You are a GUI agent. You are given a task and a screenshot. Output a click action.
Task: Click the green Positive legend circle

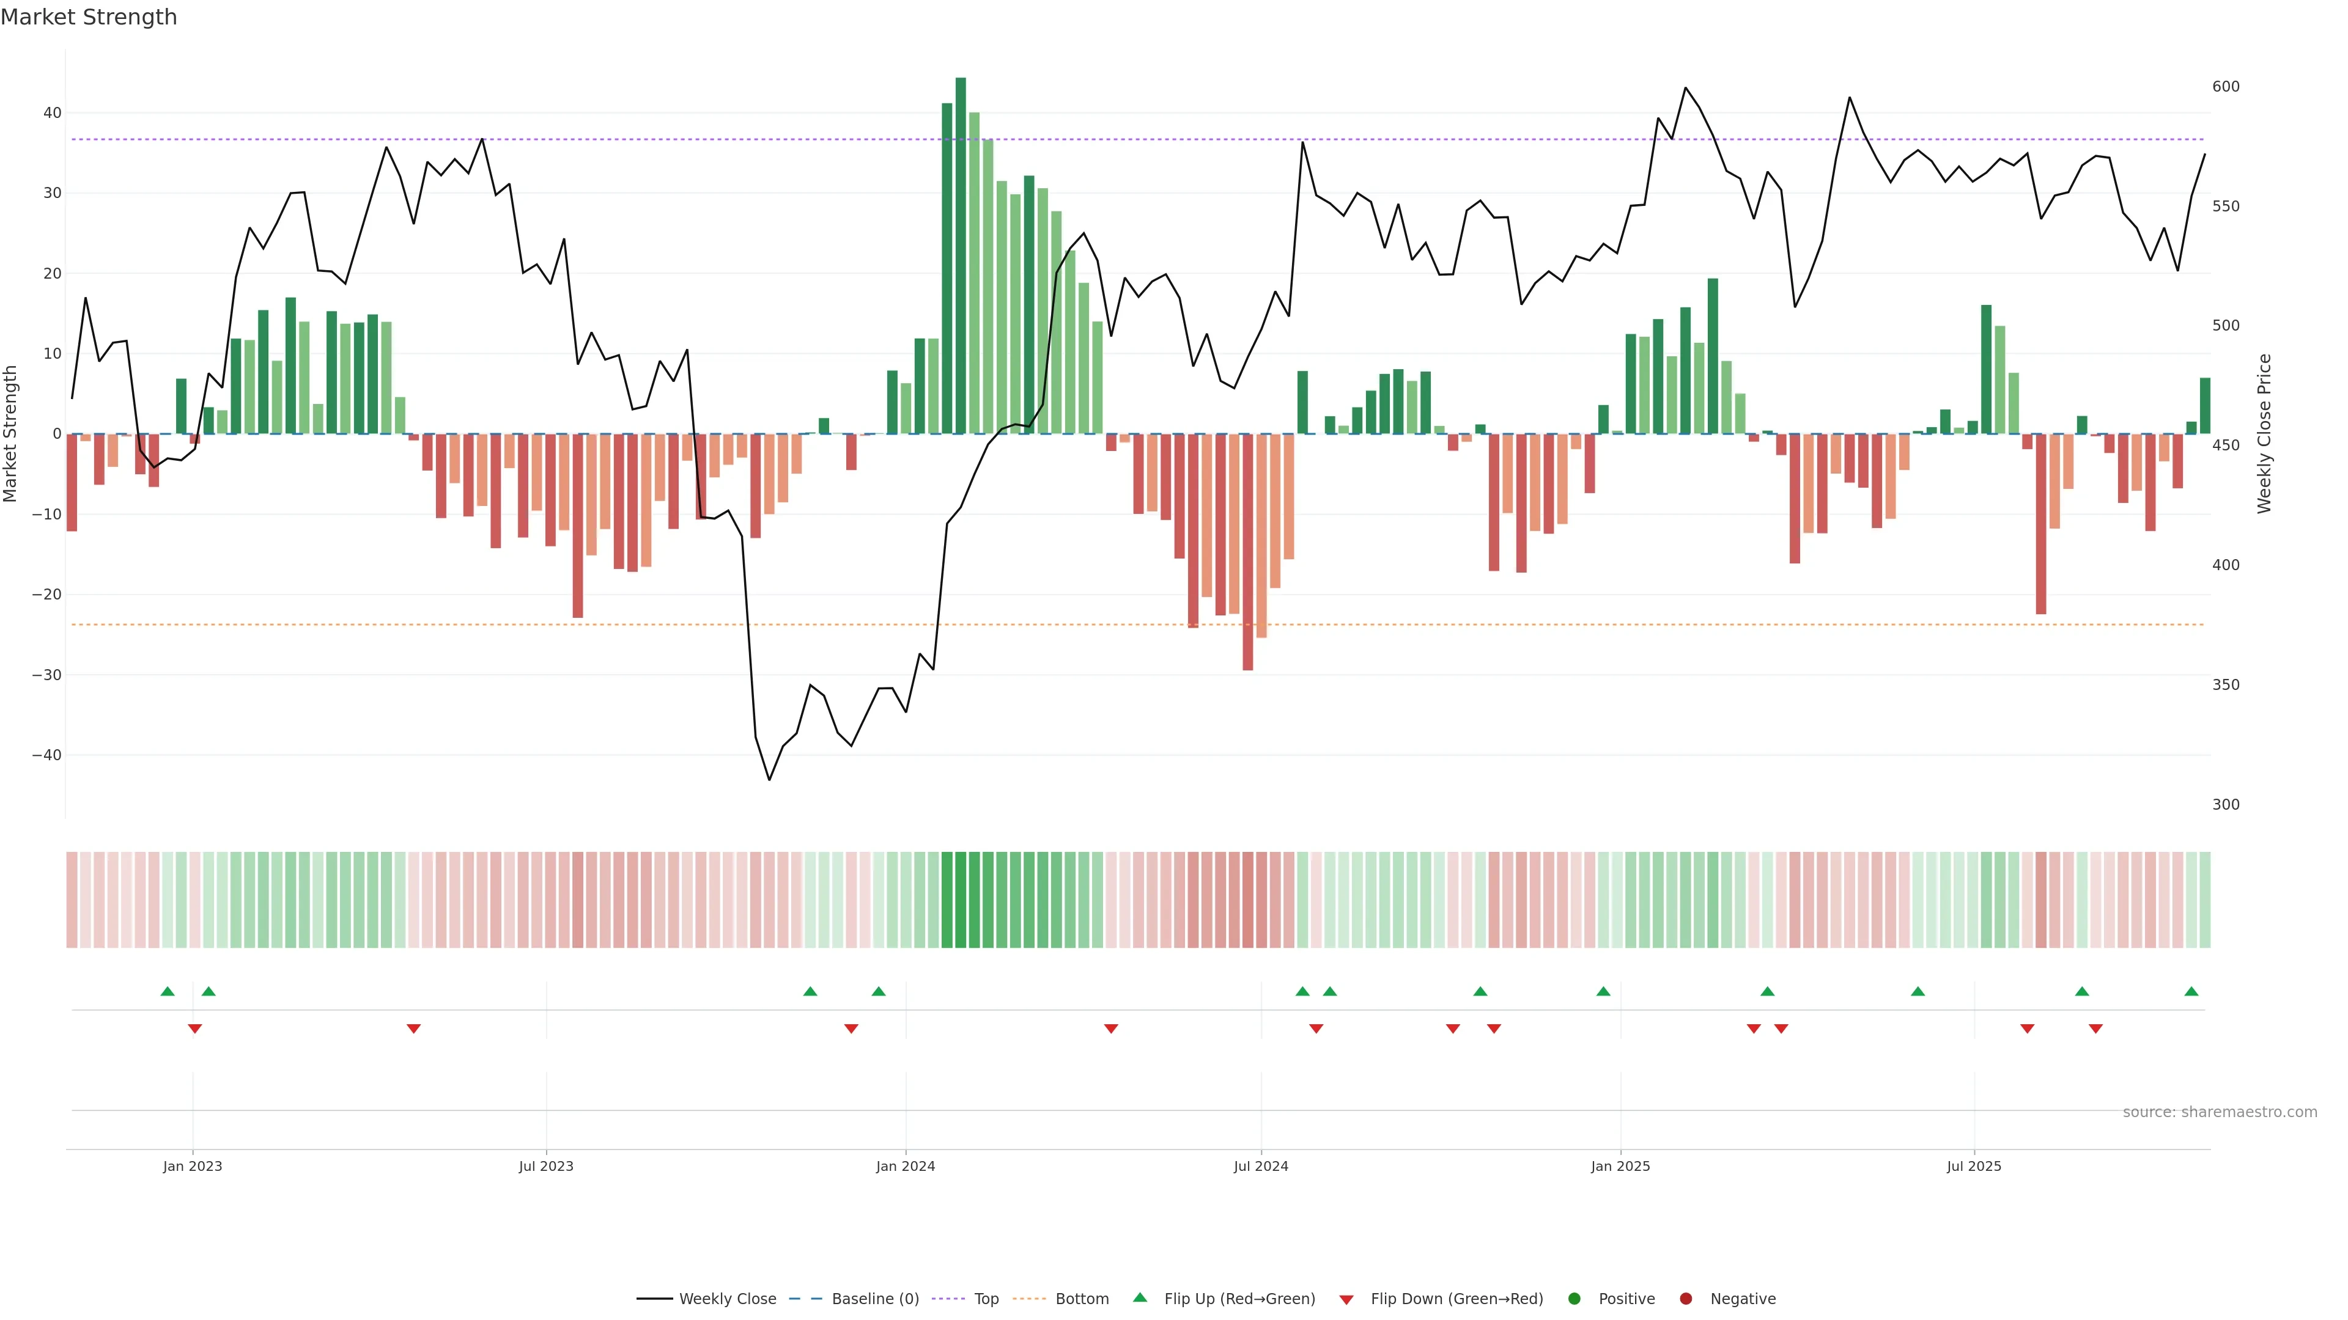(1574, 1299)
